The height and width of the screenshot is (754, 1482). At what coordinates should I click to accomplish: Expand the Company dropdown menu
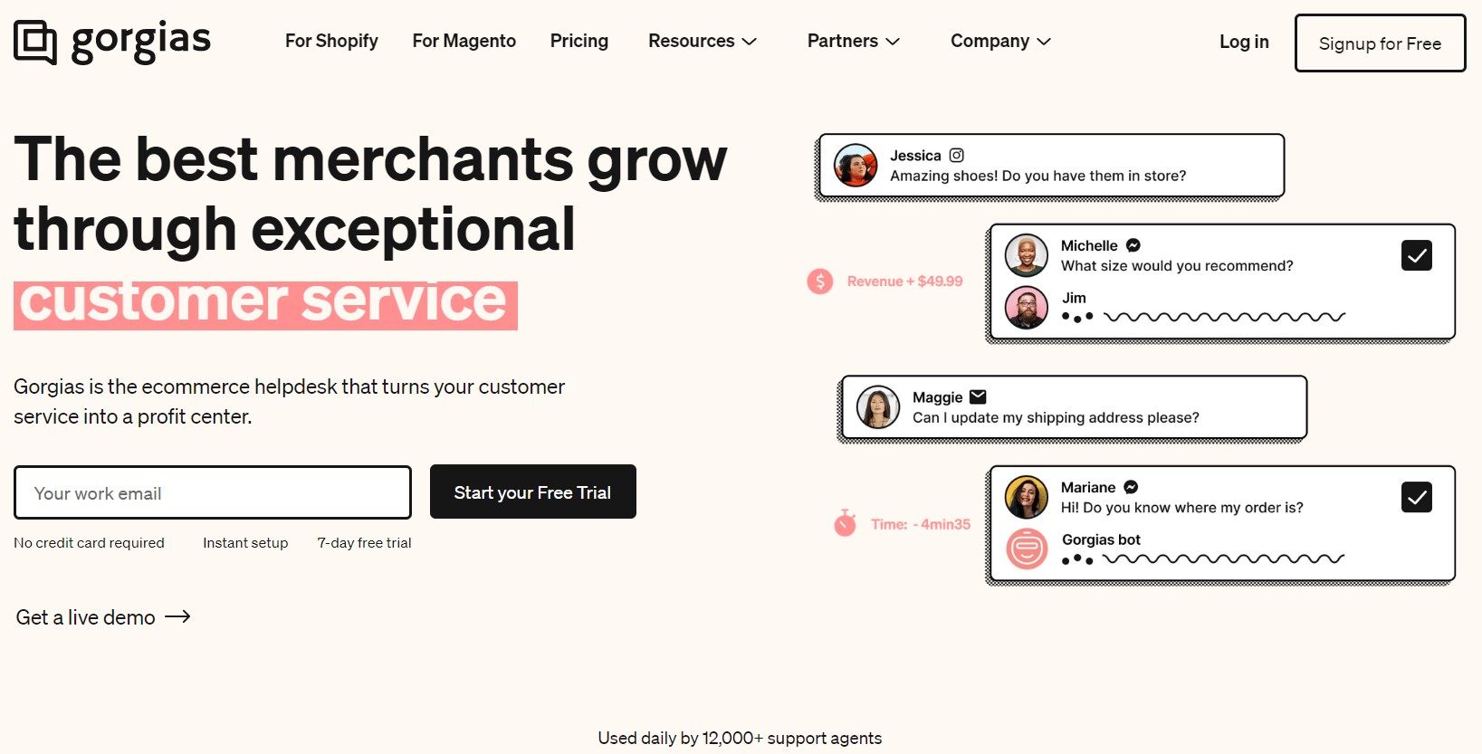pos(1000,42)
